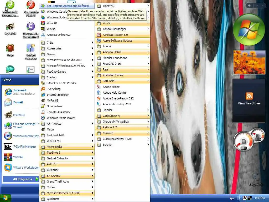Open Remote Assistance
Viewport: 269px width, 202px height.
click(67, 112)
